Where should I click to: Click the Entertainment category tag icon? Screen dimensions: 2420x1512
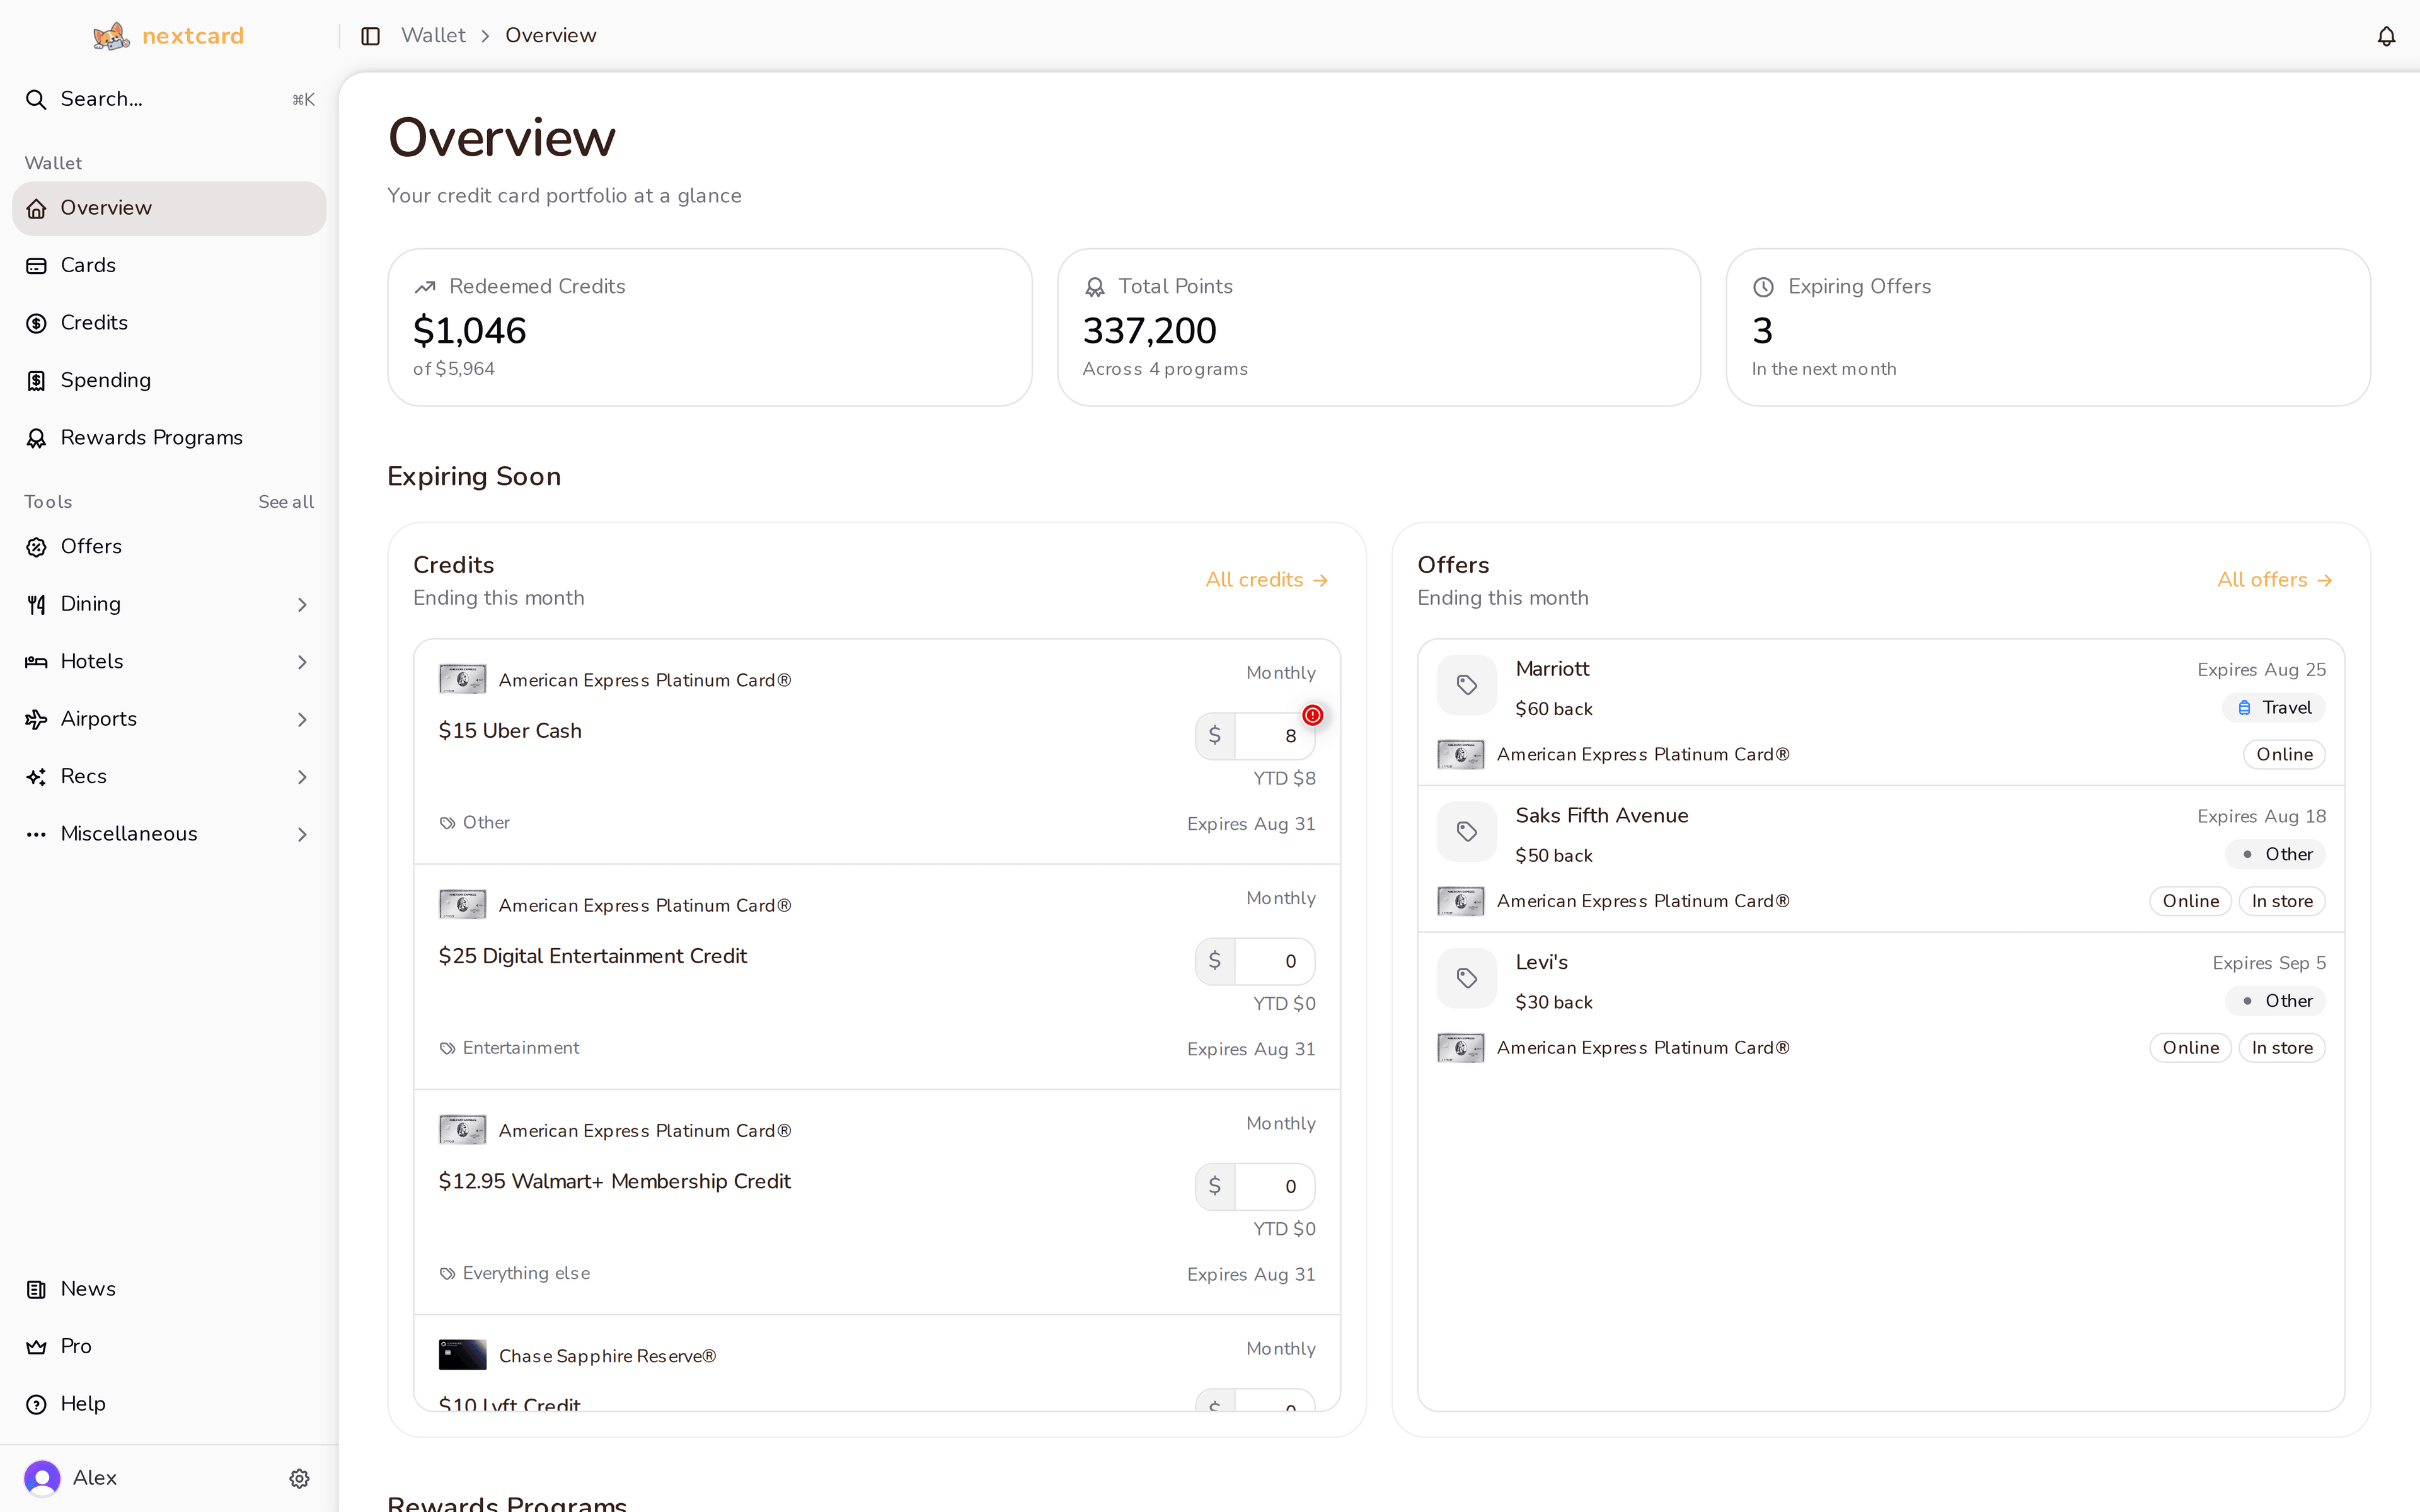[447, 1048]
